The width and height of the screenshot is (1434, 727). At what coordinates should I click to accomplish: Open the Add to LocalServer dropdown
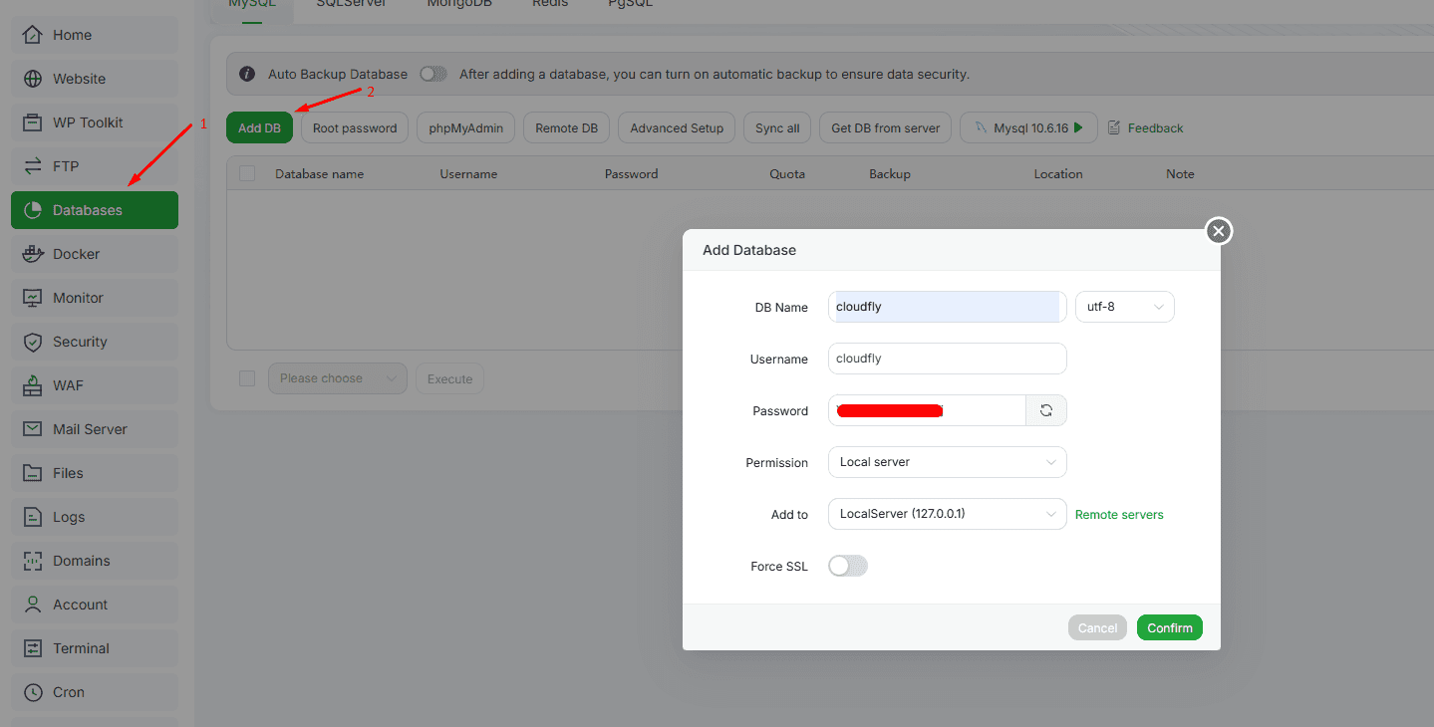pos(947,514)
